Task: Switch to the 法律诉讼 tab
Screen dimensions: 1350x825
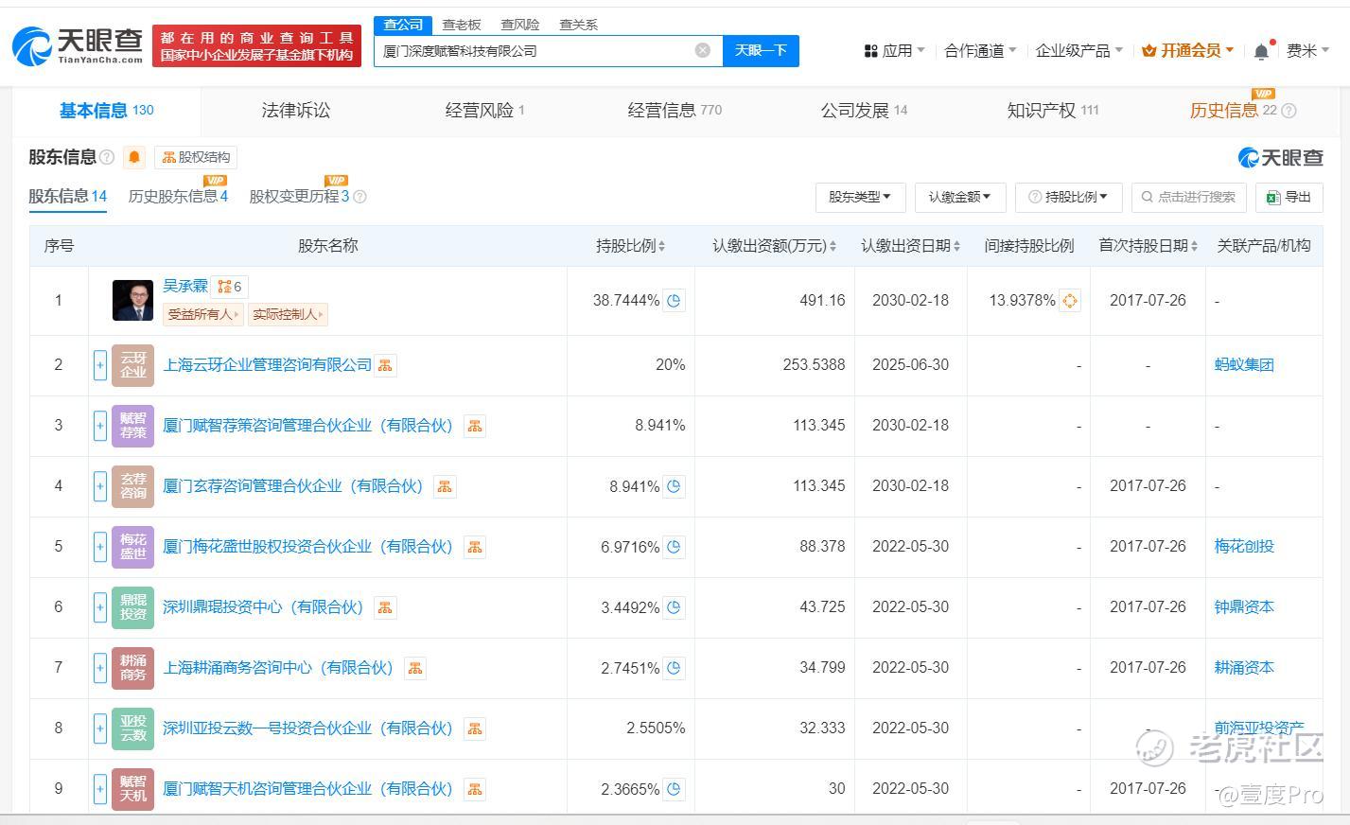Action: coord(296,111)
